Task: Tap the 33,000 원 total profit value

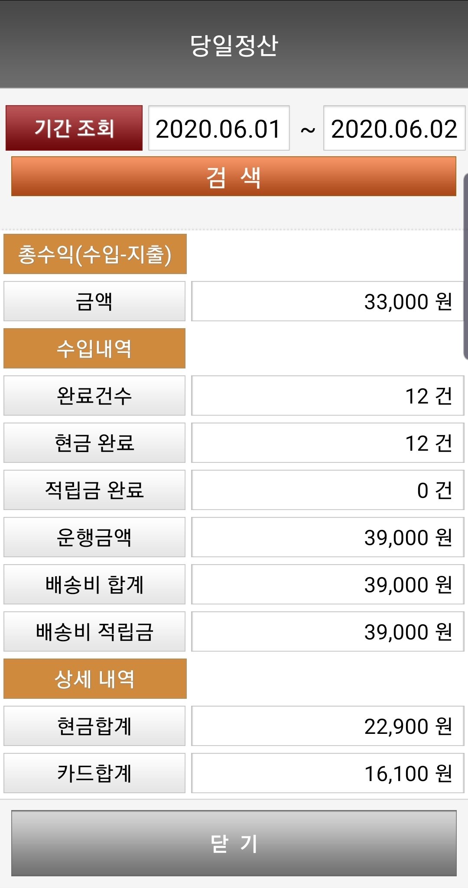Action: (x=327, y=301)
